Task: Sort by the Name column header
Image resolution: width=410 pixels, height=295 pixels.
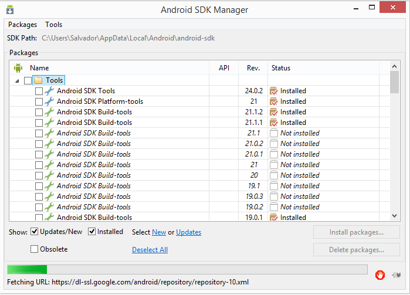Action: coord(39,67)
